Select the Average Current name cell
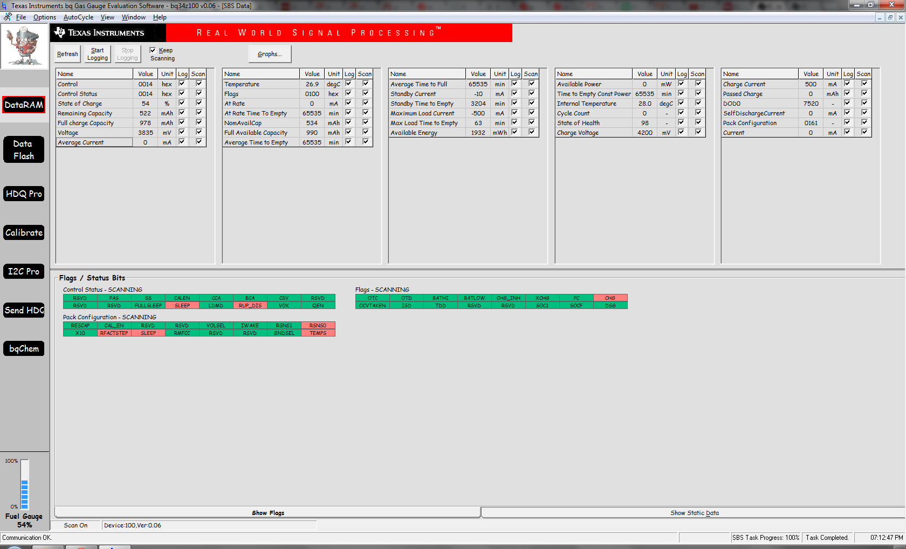Screen dimensions: 906x549 point(94,142)
